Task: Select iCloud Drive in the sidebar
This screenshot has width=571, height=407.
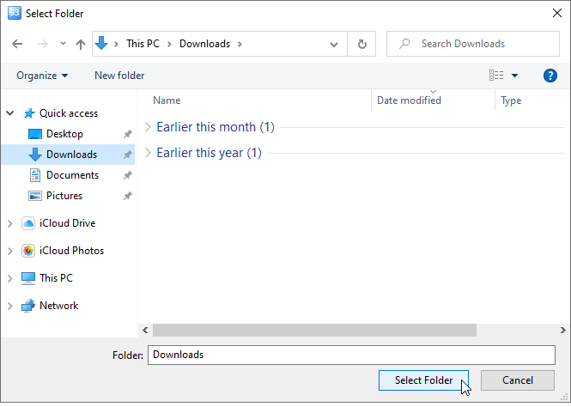Action: click(x=67, y=223)
